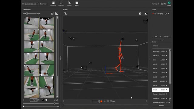Image resolution: width=194 pixels, height=109 pixels.
Task: Click the take list scroll down arrow
Action: 170,99
